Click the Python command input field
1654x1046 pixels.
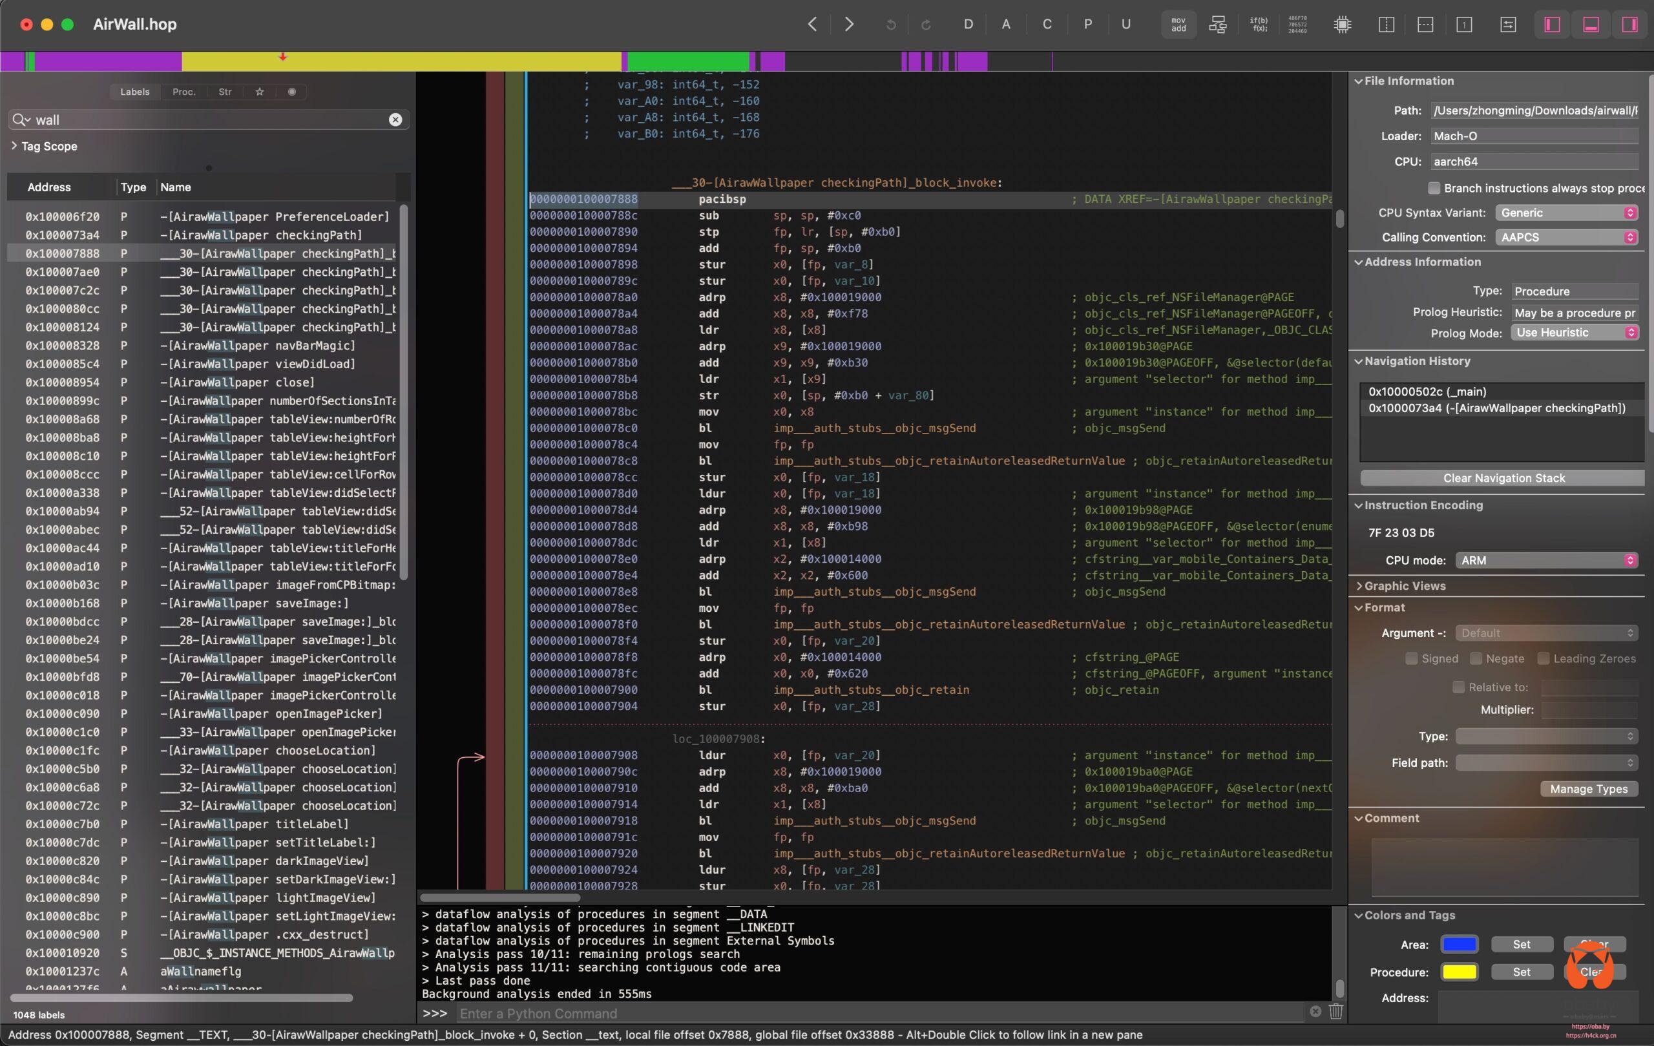(x=879, y=1013)
